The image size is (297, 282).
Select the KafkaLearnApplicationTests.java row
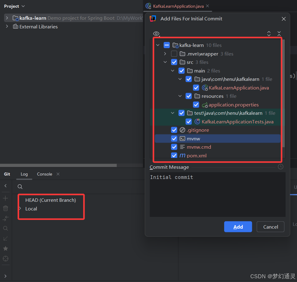point(217,122)
